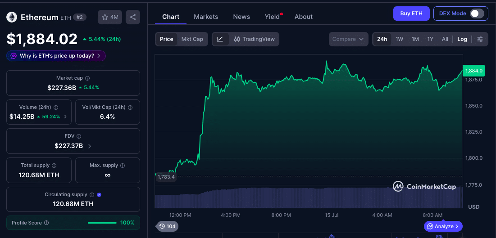The width and height of the screenshot is (496, 238).
Task: Click the 1,884.0 current price label on axis
Action: [x=473, y=71]
